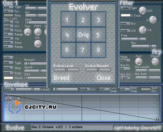
Task: Open the POLY Mode selector
Action: click(125, 60)
